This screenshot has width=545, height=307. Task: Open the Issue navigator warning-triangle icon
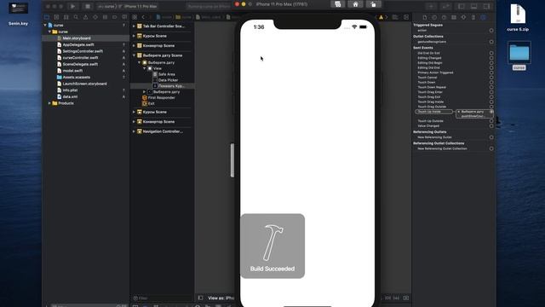[x=85, y=17]
